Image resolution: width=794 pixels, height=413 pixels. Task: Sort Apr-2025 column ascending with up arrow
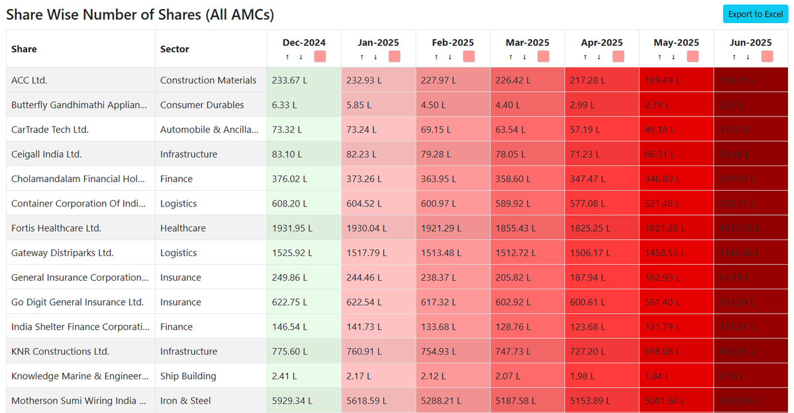coord(585,57)
